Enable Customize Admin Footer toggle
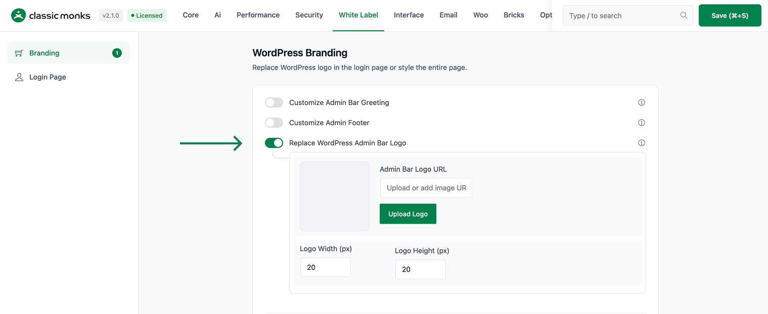768x314 pixels. tap(274, 123)
